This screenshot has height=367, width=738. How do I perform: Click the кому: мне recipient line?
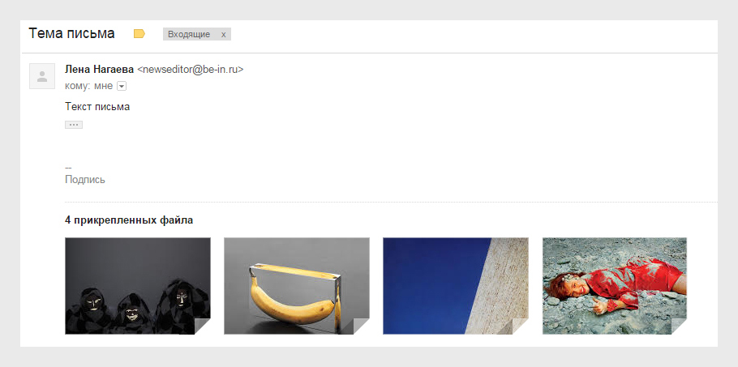point(89,86)
